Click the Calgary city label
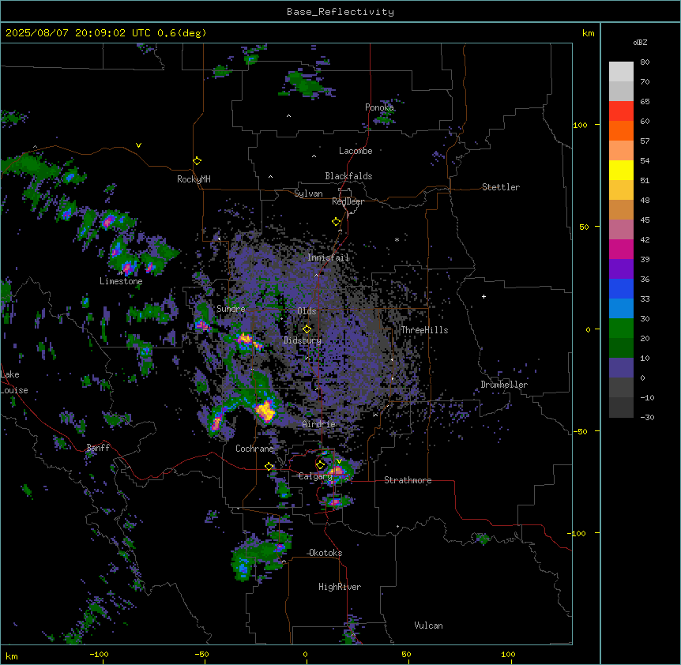 click(316, 476)
